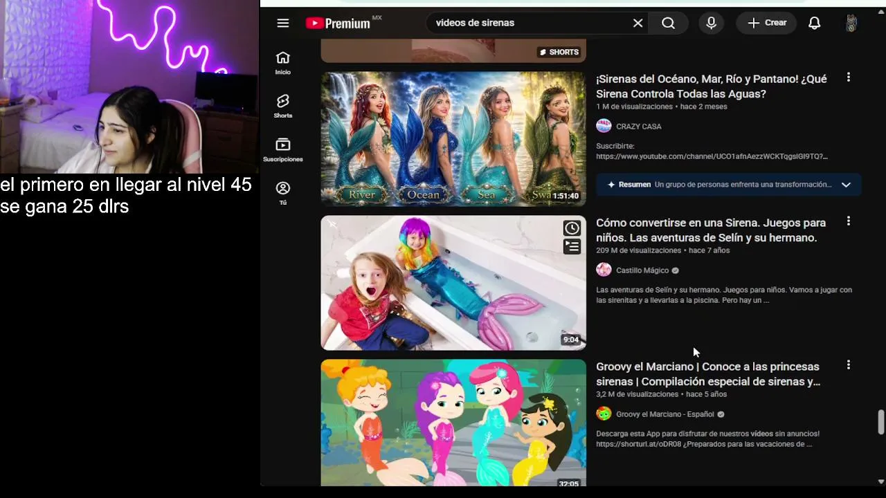Open the Groovy el Marciano channel avatar
Viewport: 886px width, 498px height.
click(x=604, y=414)
